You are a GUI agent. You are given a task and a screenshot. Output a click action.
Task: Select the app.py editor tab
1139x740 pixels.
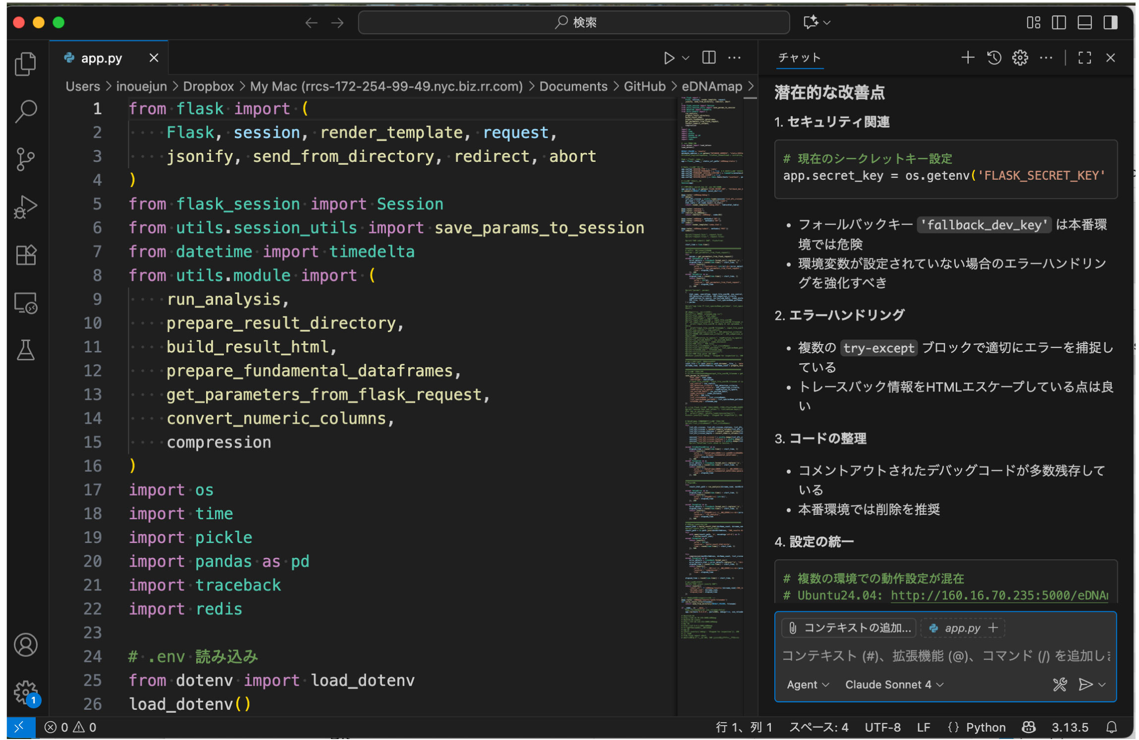coord(102,58)
